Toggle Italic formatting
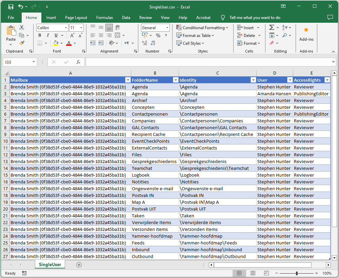Image resolution: width=339 pixels, height=278 pixels. point(47,35)
